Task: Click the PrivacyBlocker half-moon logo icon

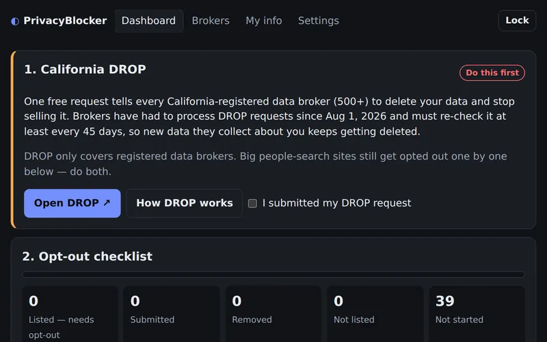Action: (x=15, y=21)
